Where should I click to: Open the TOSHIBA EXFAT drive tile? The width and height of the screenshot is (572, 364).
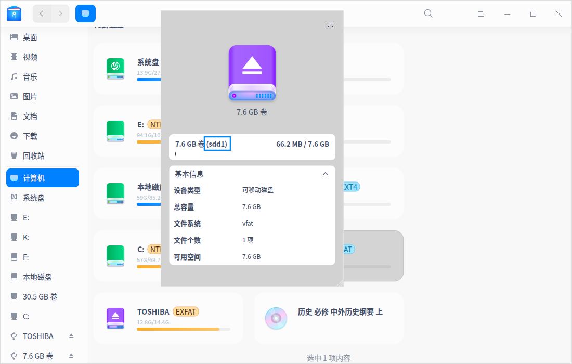pos(168,318)
